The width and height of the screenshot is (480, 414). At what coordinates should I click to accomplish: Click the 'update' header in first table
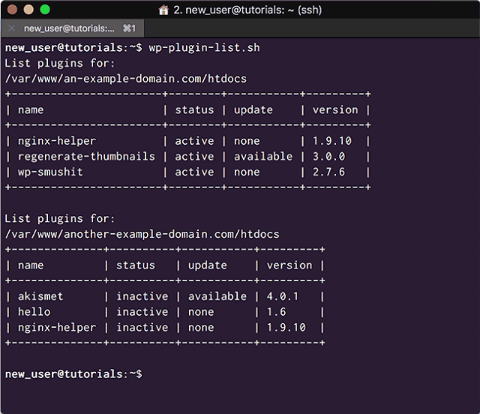click(x=253, y=110)
